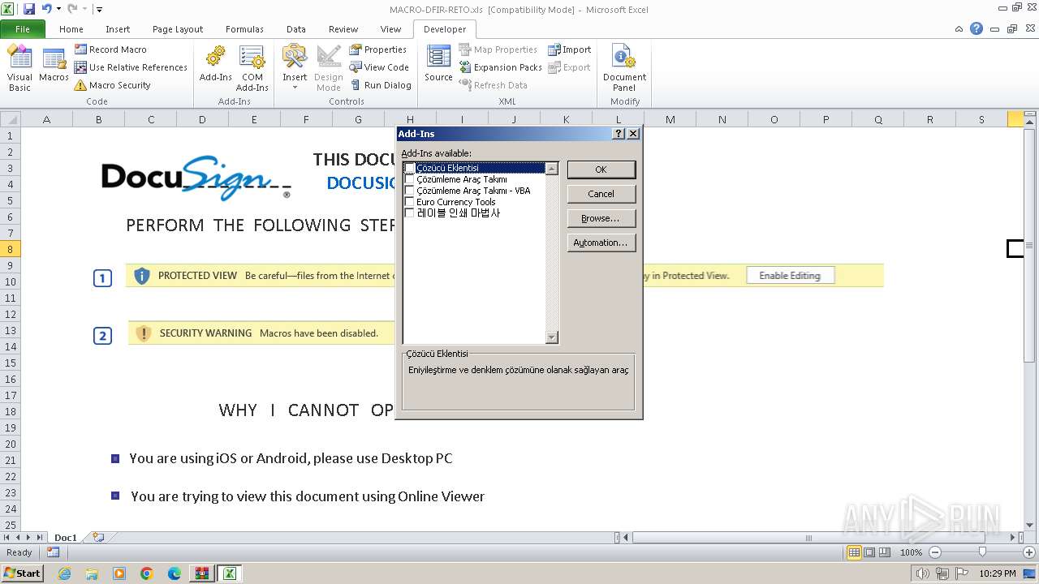Open control Properties
This screenshot has width=1039, height=584.
[378, 49]
